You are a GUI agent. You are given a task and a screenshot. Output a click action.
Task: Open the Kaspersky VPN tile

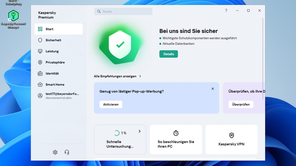[232, 139]
